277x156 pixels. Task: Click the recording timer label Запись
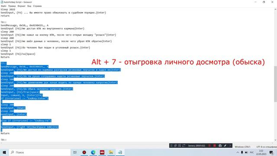196,146
